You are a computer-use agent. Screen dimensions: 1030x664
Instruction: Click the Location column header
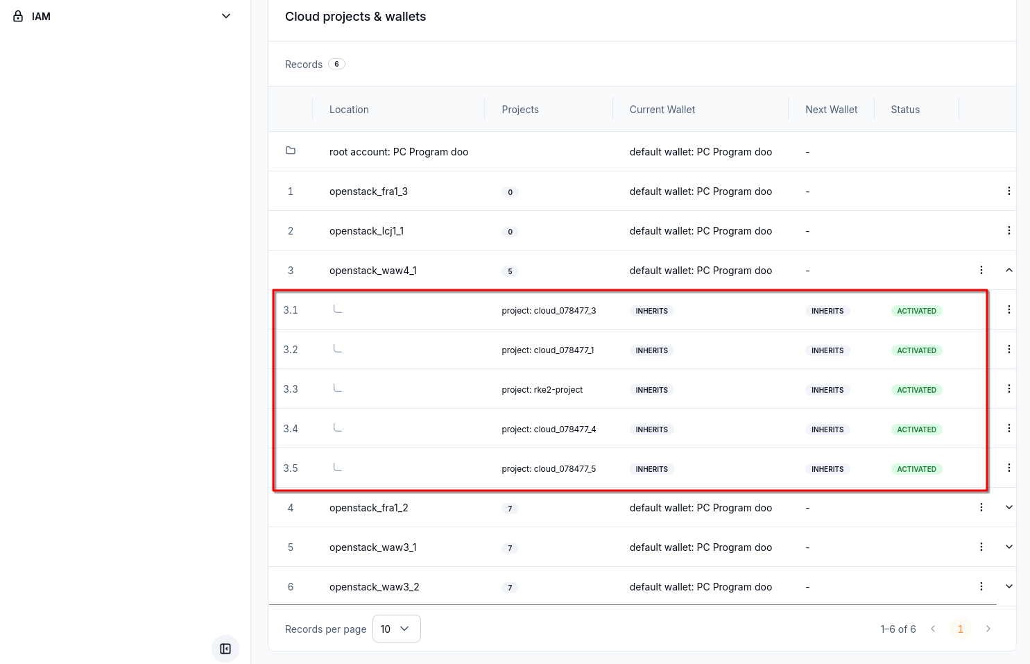click(349, 110)
